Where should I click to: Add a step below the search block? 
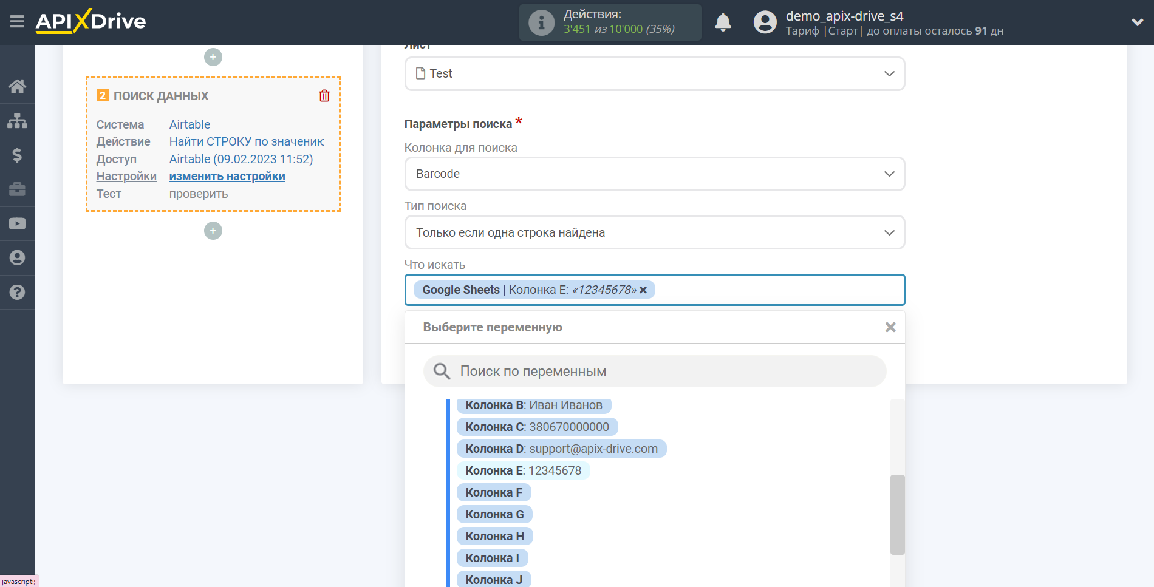213,231
